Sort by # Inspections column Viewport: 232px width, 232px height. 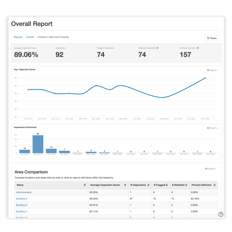tap(148, 185)
